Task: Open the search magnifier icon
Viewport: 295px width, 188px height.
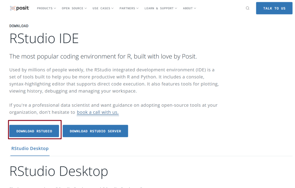Action: (x=247, y=8)
